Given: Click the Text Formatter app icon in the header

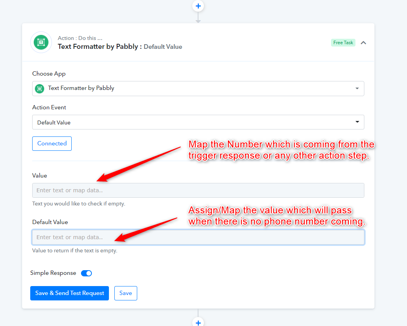Looking at the screenshot, I should [x=41, y=42].
